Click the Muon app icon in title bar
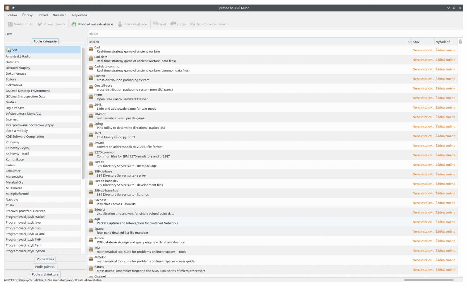Viewport: 468px width, 286px height. [7, 8]
